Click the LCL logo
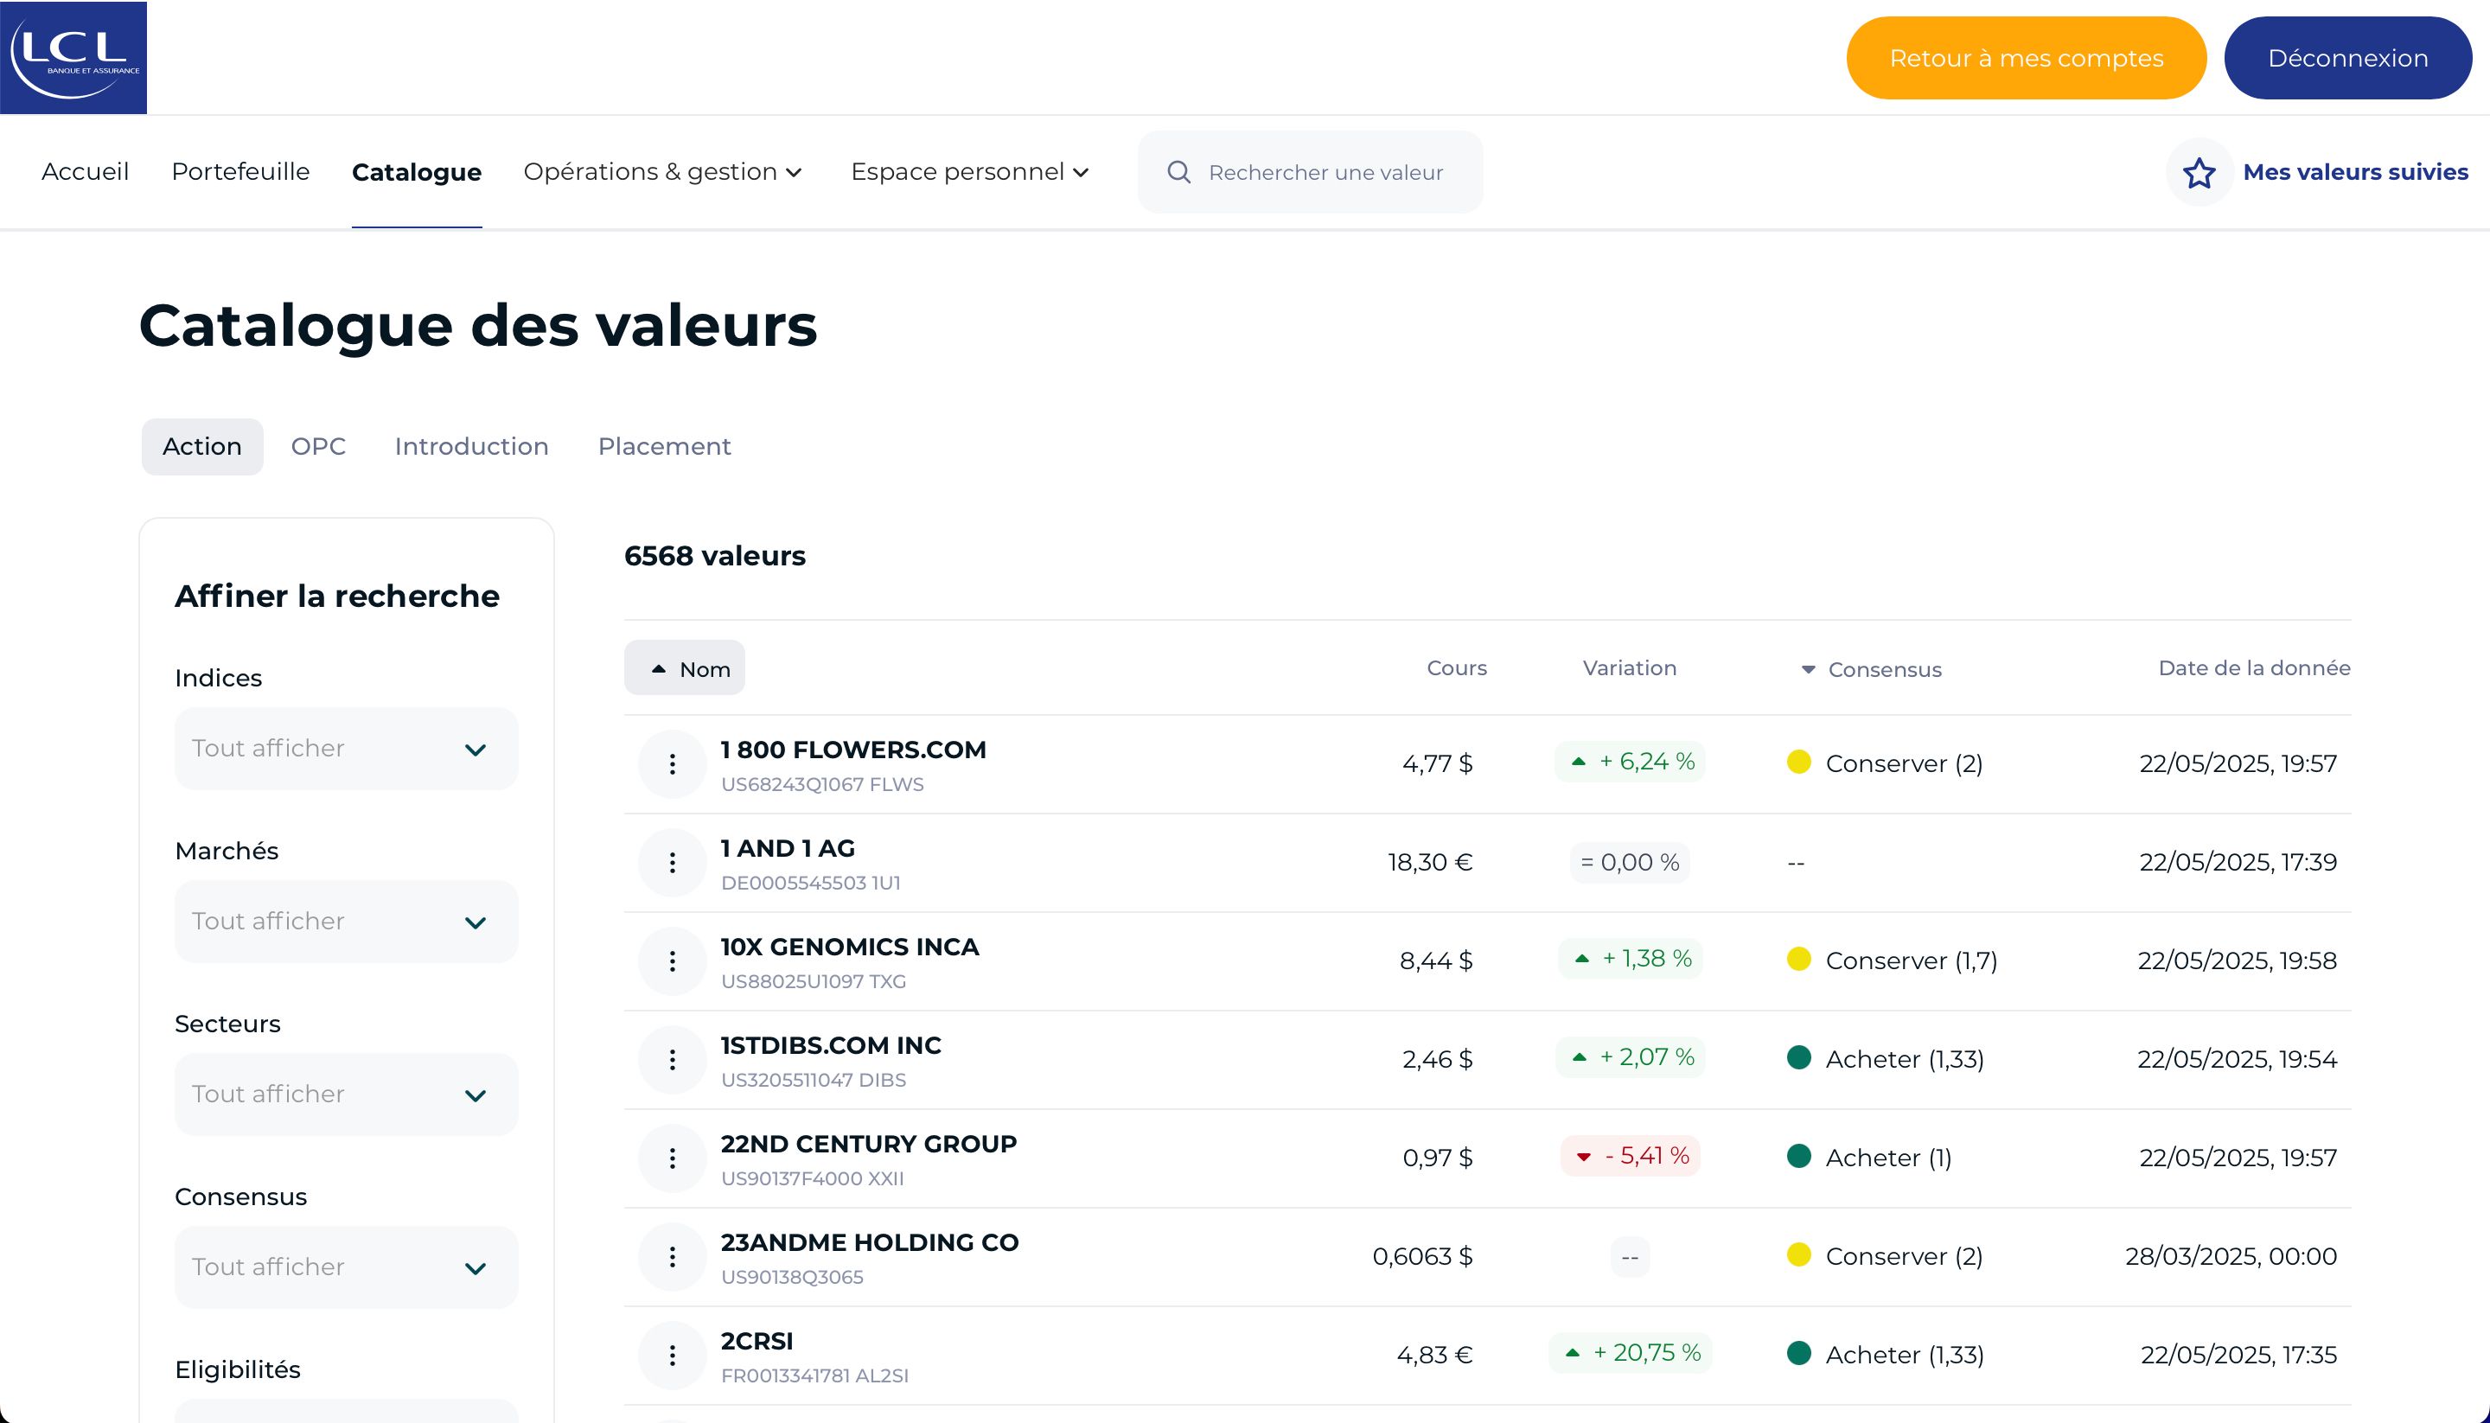2490x1423 pixels. [x=73, y=58]
